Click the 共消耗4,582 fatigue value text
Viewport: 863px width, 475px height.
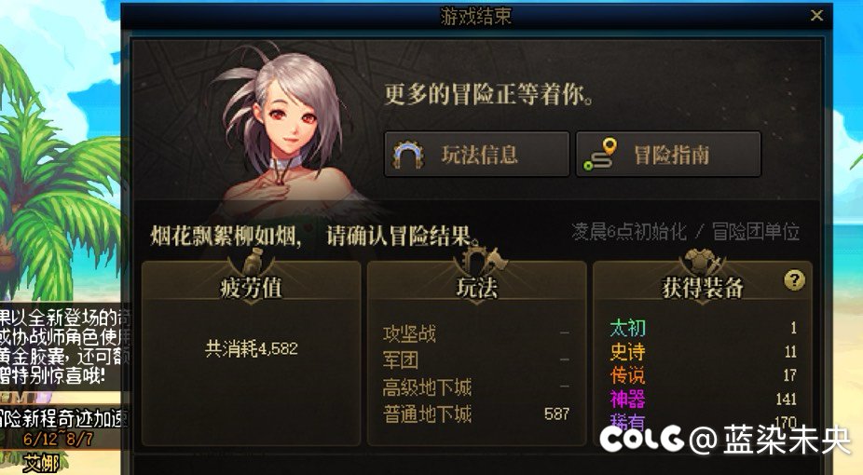(x=252, y=348)
